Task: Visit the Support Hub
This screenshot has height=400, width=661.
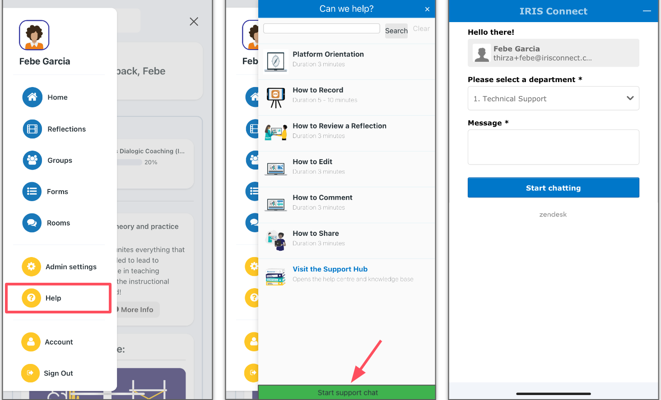Action: tap(330, 269)
